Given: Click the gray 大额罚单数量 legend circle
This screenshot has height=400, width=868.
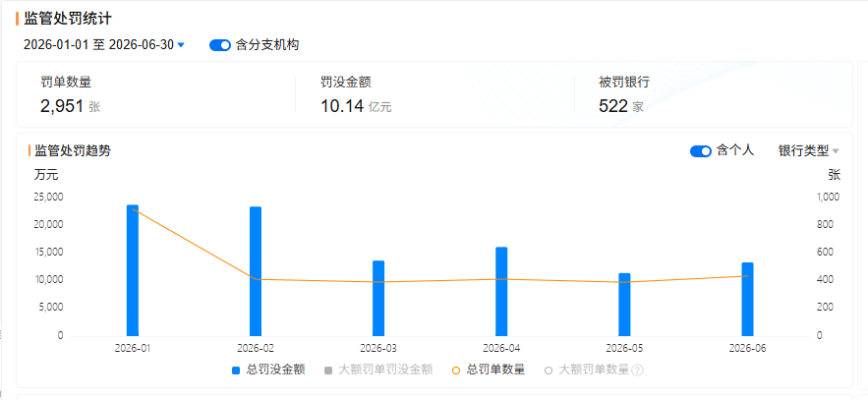Looking at the screenshot, I should (549, 371).
